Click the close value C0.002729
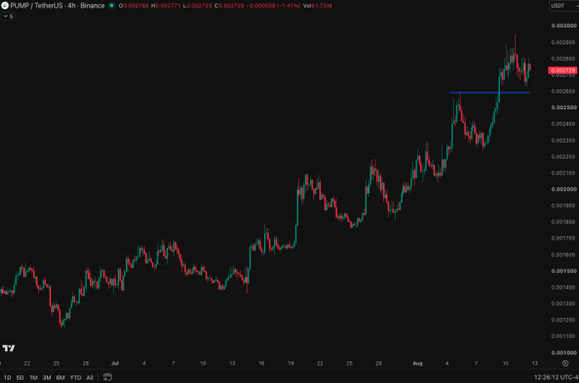 pyautogui.click(x=229, y=6)
